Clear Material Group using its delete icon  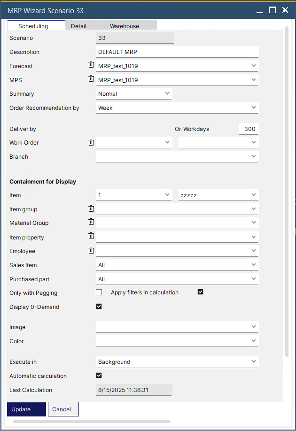coord(91,222)
